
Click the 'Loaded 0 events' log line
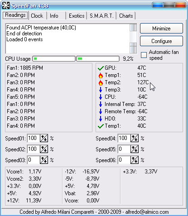tap(24, 39)
